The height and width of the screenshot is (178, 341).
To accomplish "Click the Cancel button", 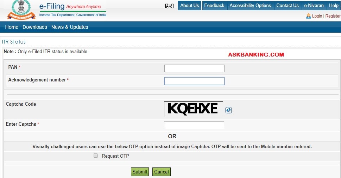I will [162, 172].
